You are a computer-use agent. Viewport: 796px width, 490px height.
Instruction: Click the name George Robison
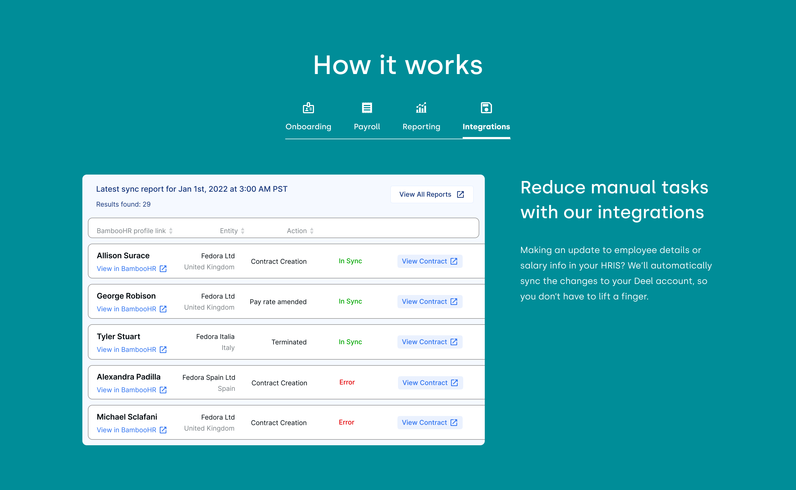tap(126, 296)
